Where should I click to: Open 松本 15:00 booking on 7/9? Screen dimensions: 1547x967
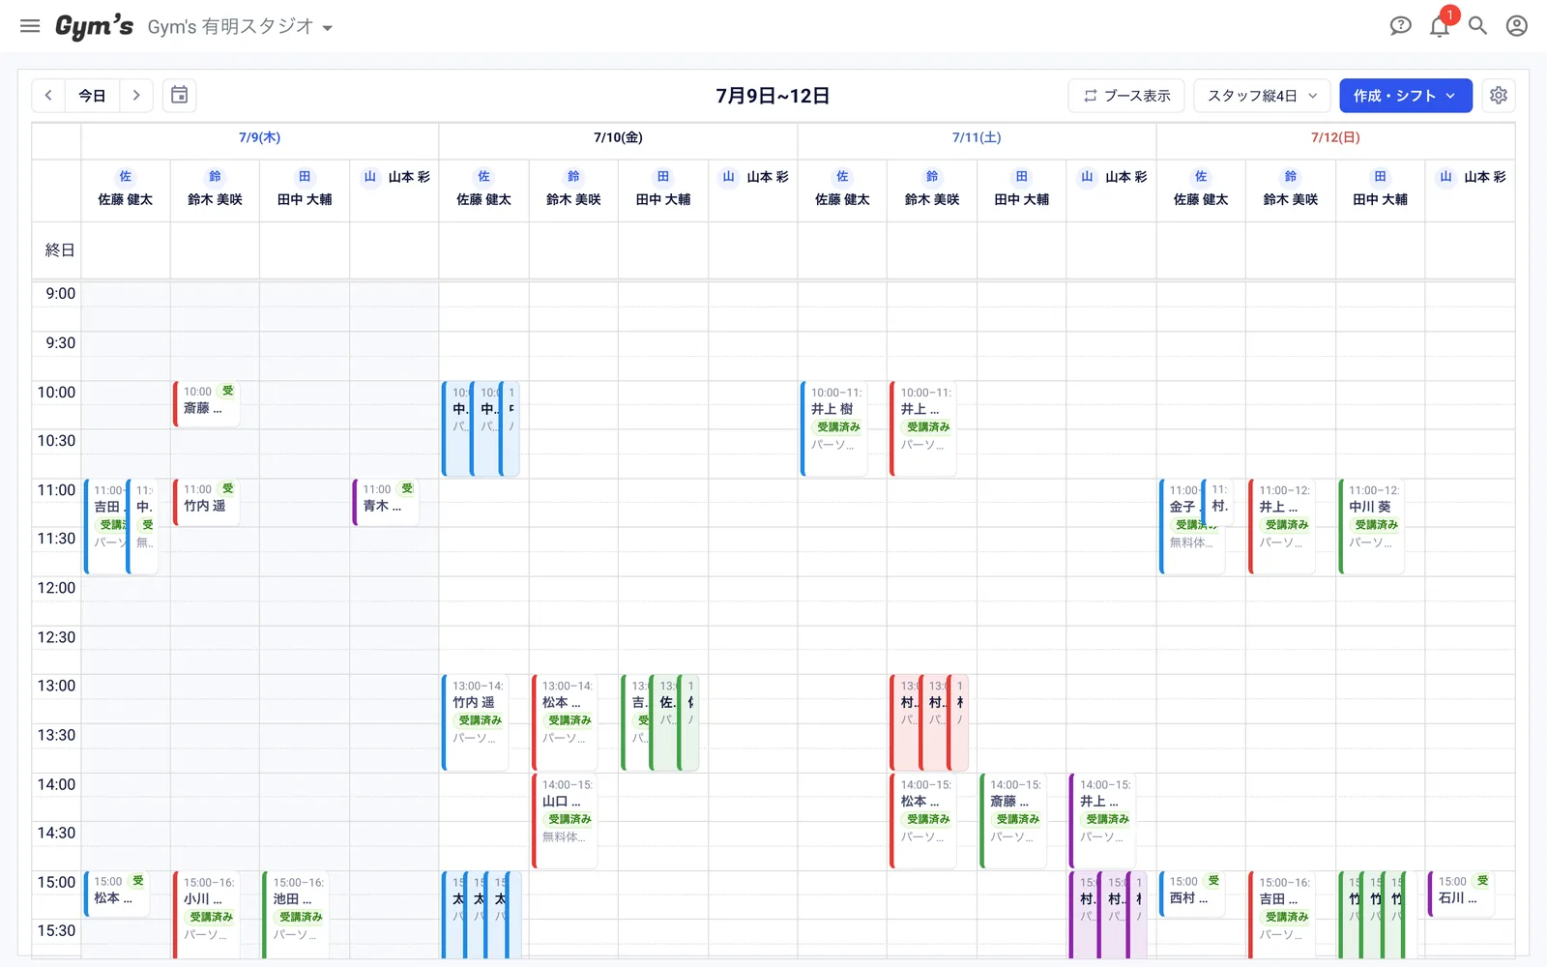[x=117, y=894]
